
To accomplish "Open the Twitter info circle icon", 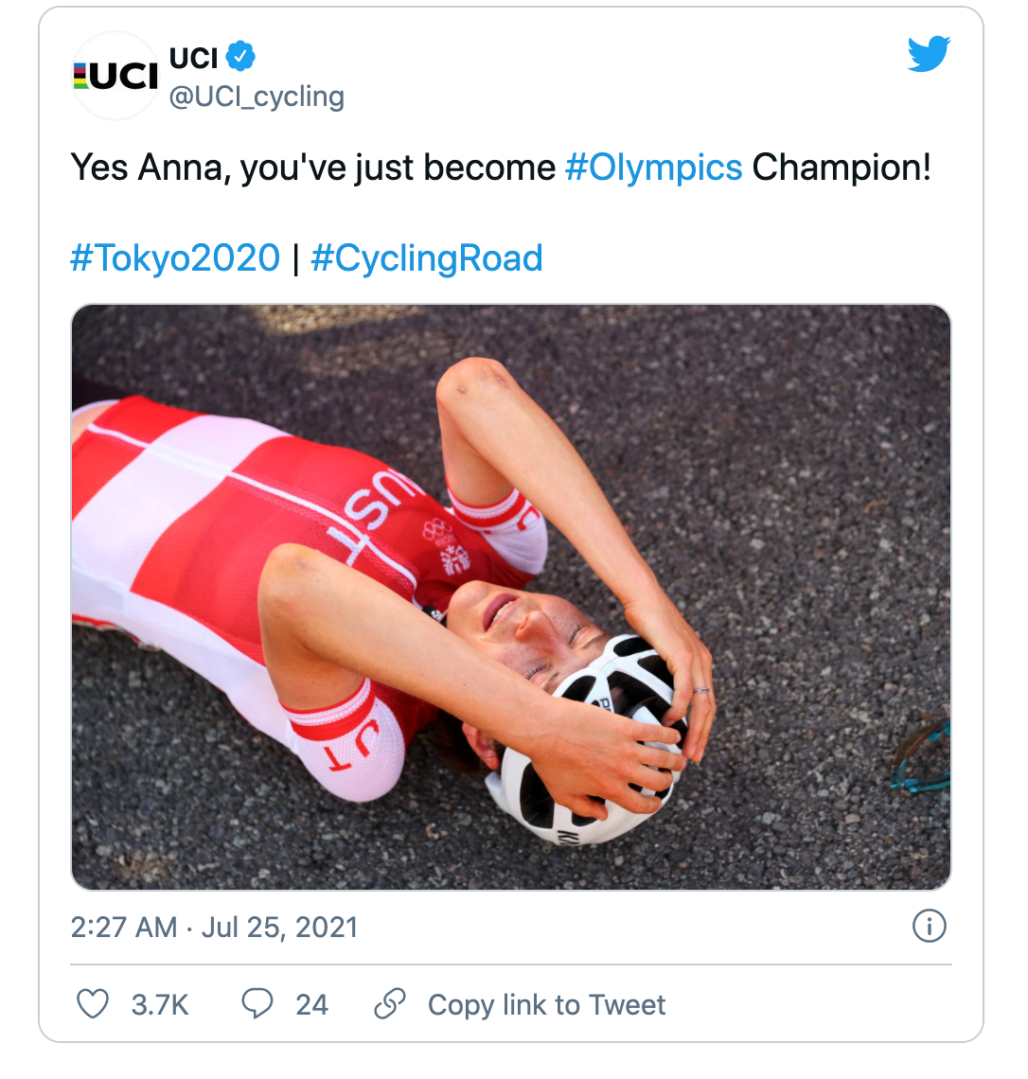I will [929, 926].
